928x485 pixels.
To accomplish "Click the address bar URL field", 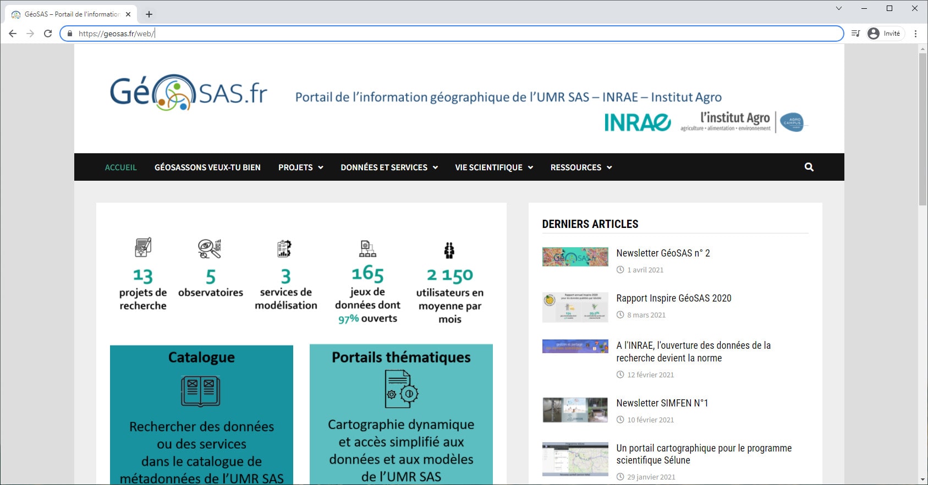I will coord(451,34).
